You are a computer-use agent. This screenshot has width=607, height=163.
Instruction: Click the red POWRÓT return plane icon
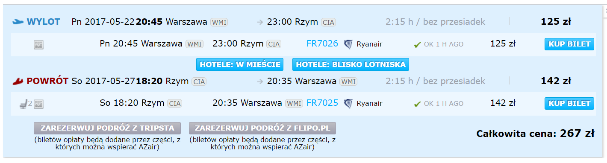[18, 81]
